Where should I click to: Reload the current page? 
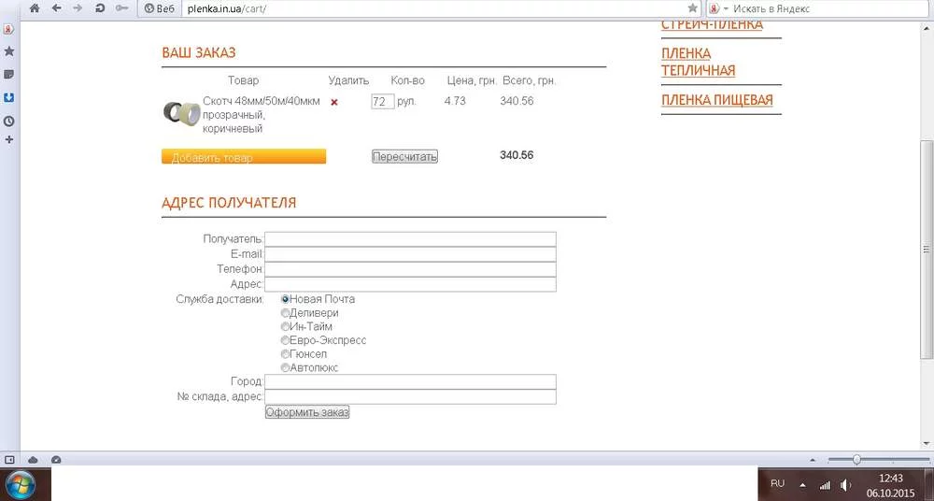click(x=100, y=8)
